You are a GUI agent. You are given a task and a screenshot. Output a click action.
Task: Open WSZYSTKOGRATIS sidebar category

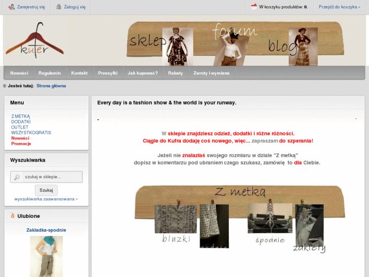tap(31, 133)
